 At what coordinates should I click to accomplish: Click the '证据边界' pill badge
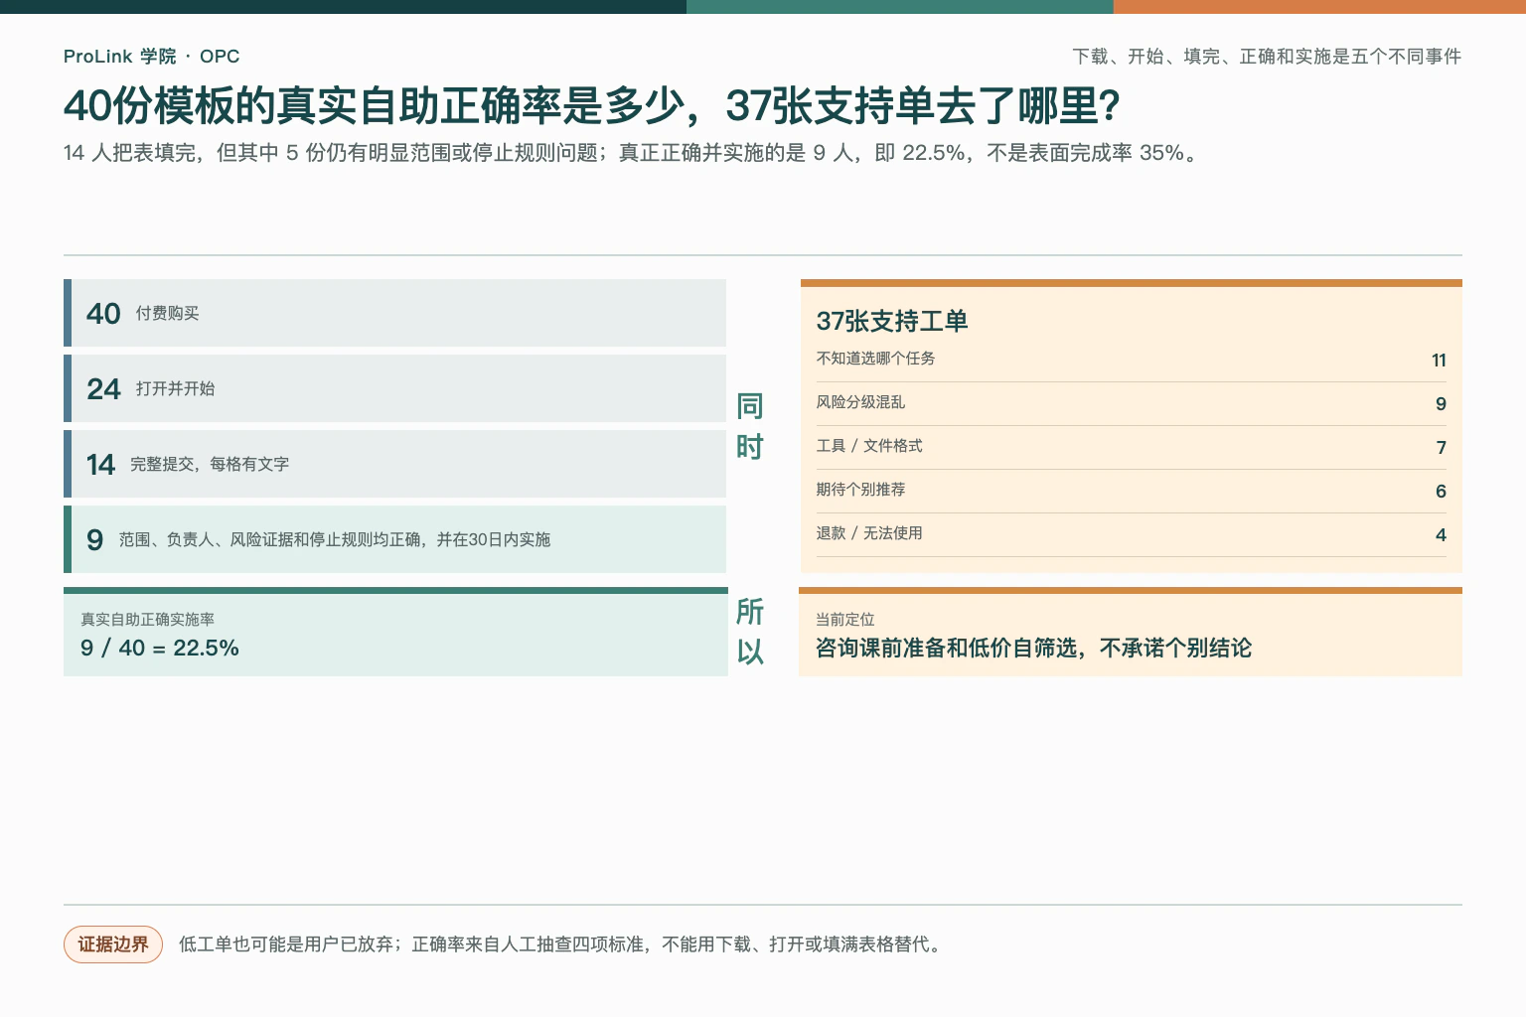(x=113, y=944)
